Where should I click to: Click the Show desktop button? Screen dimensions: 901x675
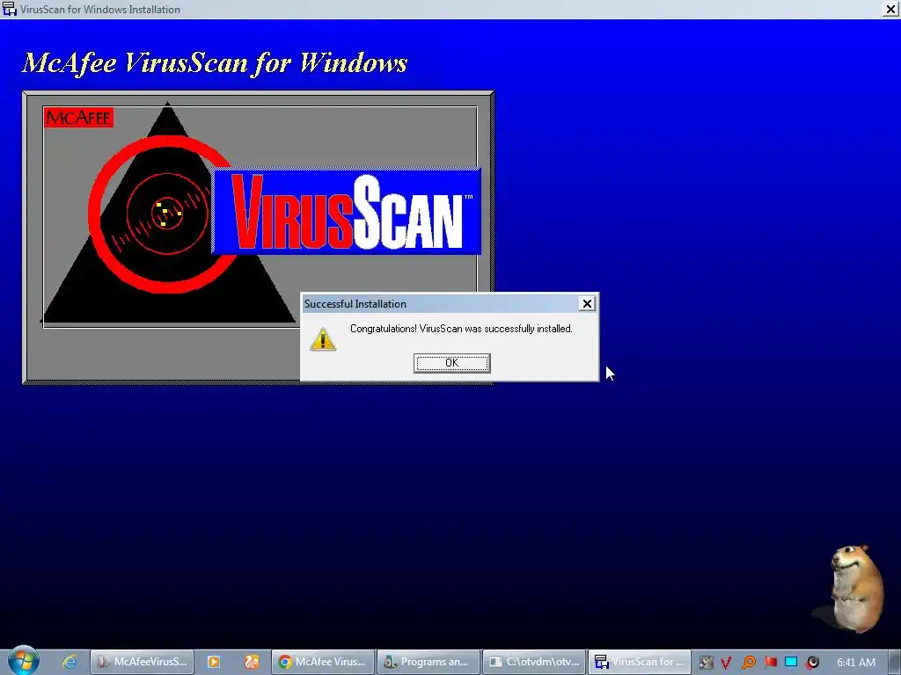(895, 662)
